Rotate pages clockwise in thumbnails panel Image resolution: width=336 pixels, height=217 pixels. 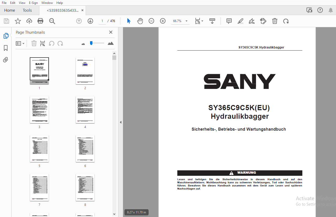coord(60,43)
